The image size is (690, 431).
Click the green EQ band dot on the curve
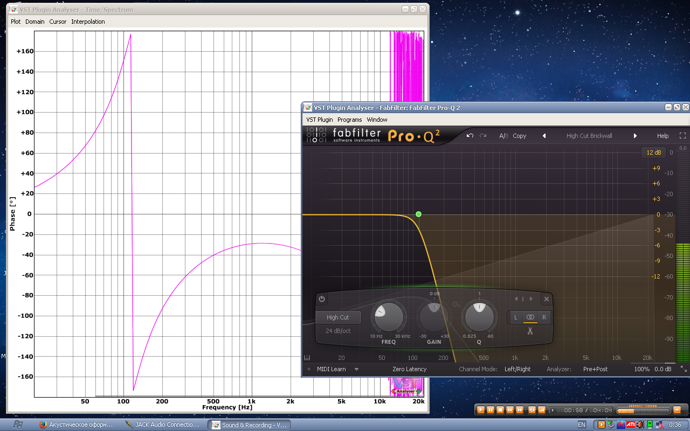[418, 214]
